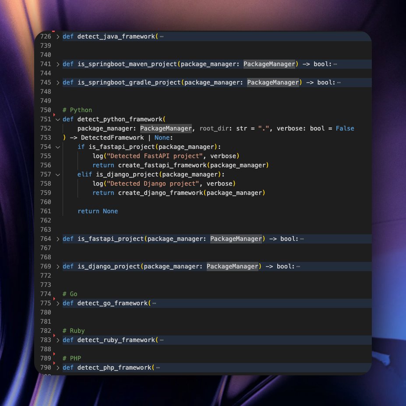Click highlighted PackageManager on line 764
This screenshot has width=406, height=406.
point(236,239)
